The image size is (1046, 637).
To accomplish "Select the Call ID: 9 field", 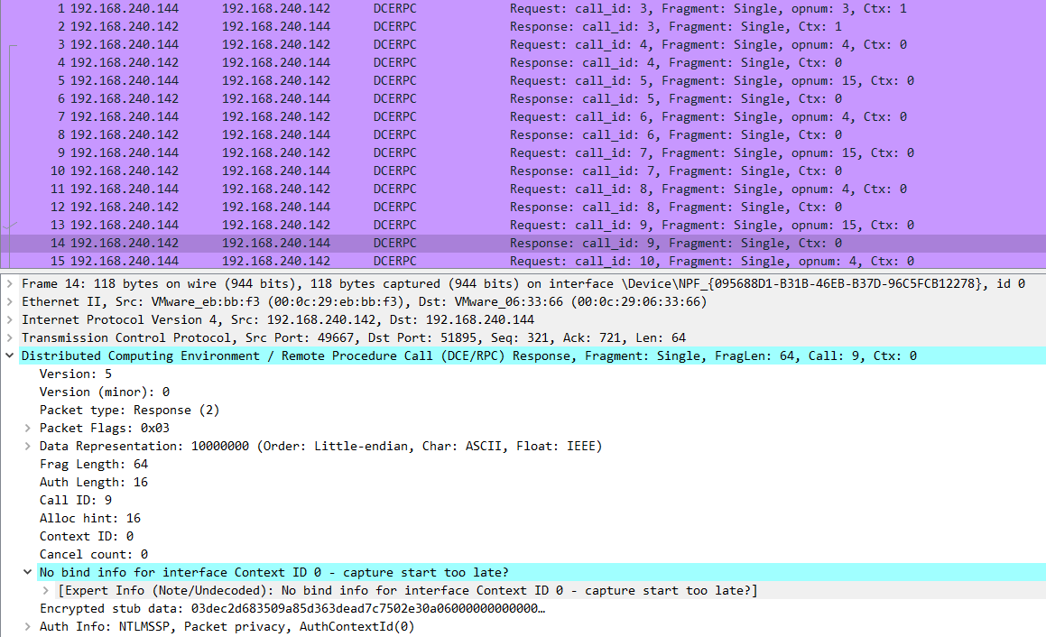I will click(x=76, y=500).
